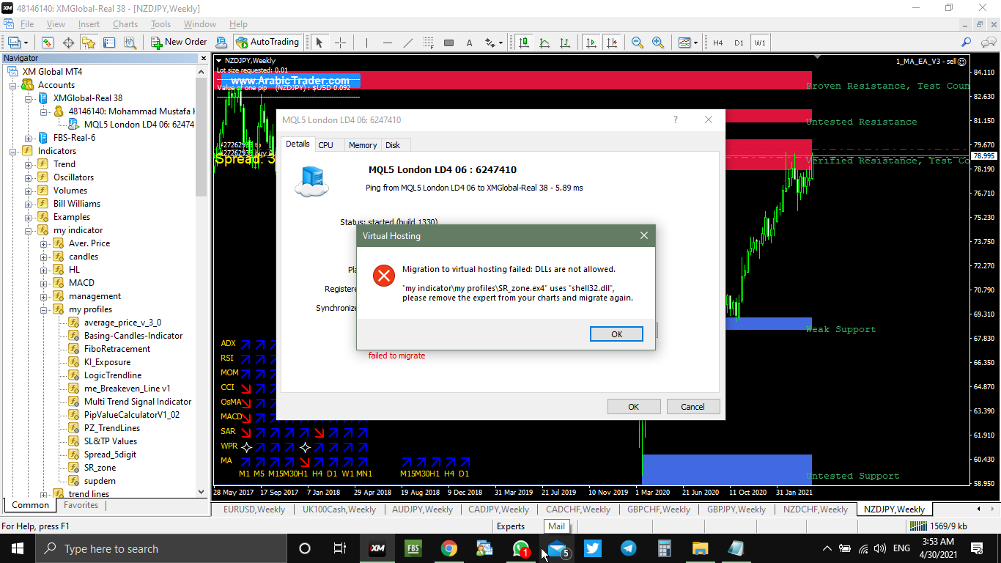This screenshot has width=1001, height=563.
Task: Open the Calculator taskbar icon
Action: click(665, 548)
